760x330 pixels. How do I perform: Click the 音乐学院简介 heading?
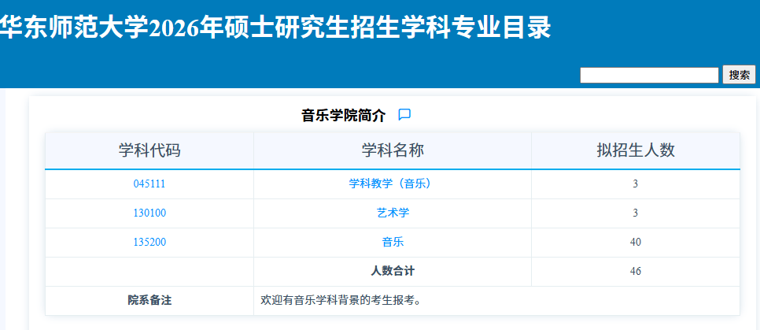(x=344, y=116)
